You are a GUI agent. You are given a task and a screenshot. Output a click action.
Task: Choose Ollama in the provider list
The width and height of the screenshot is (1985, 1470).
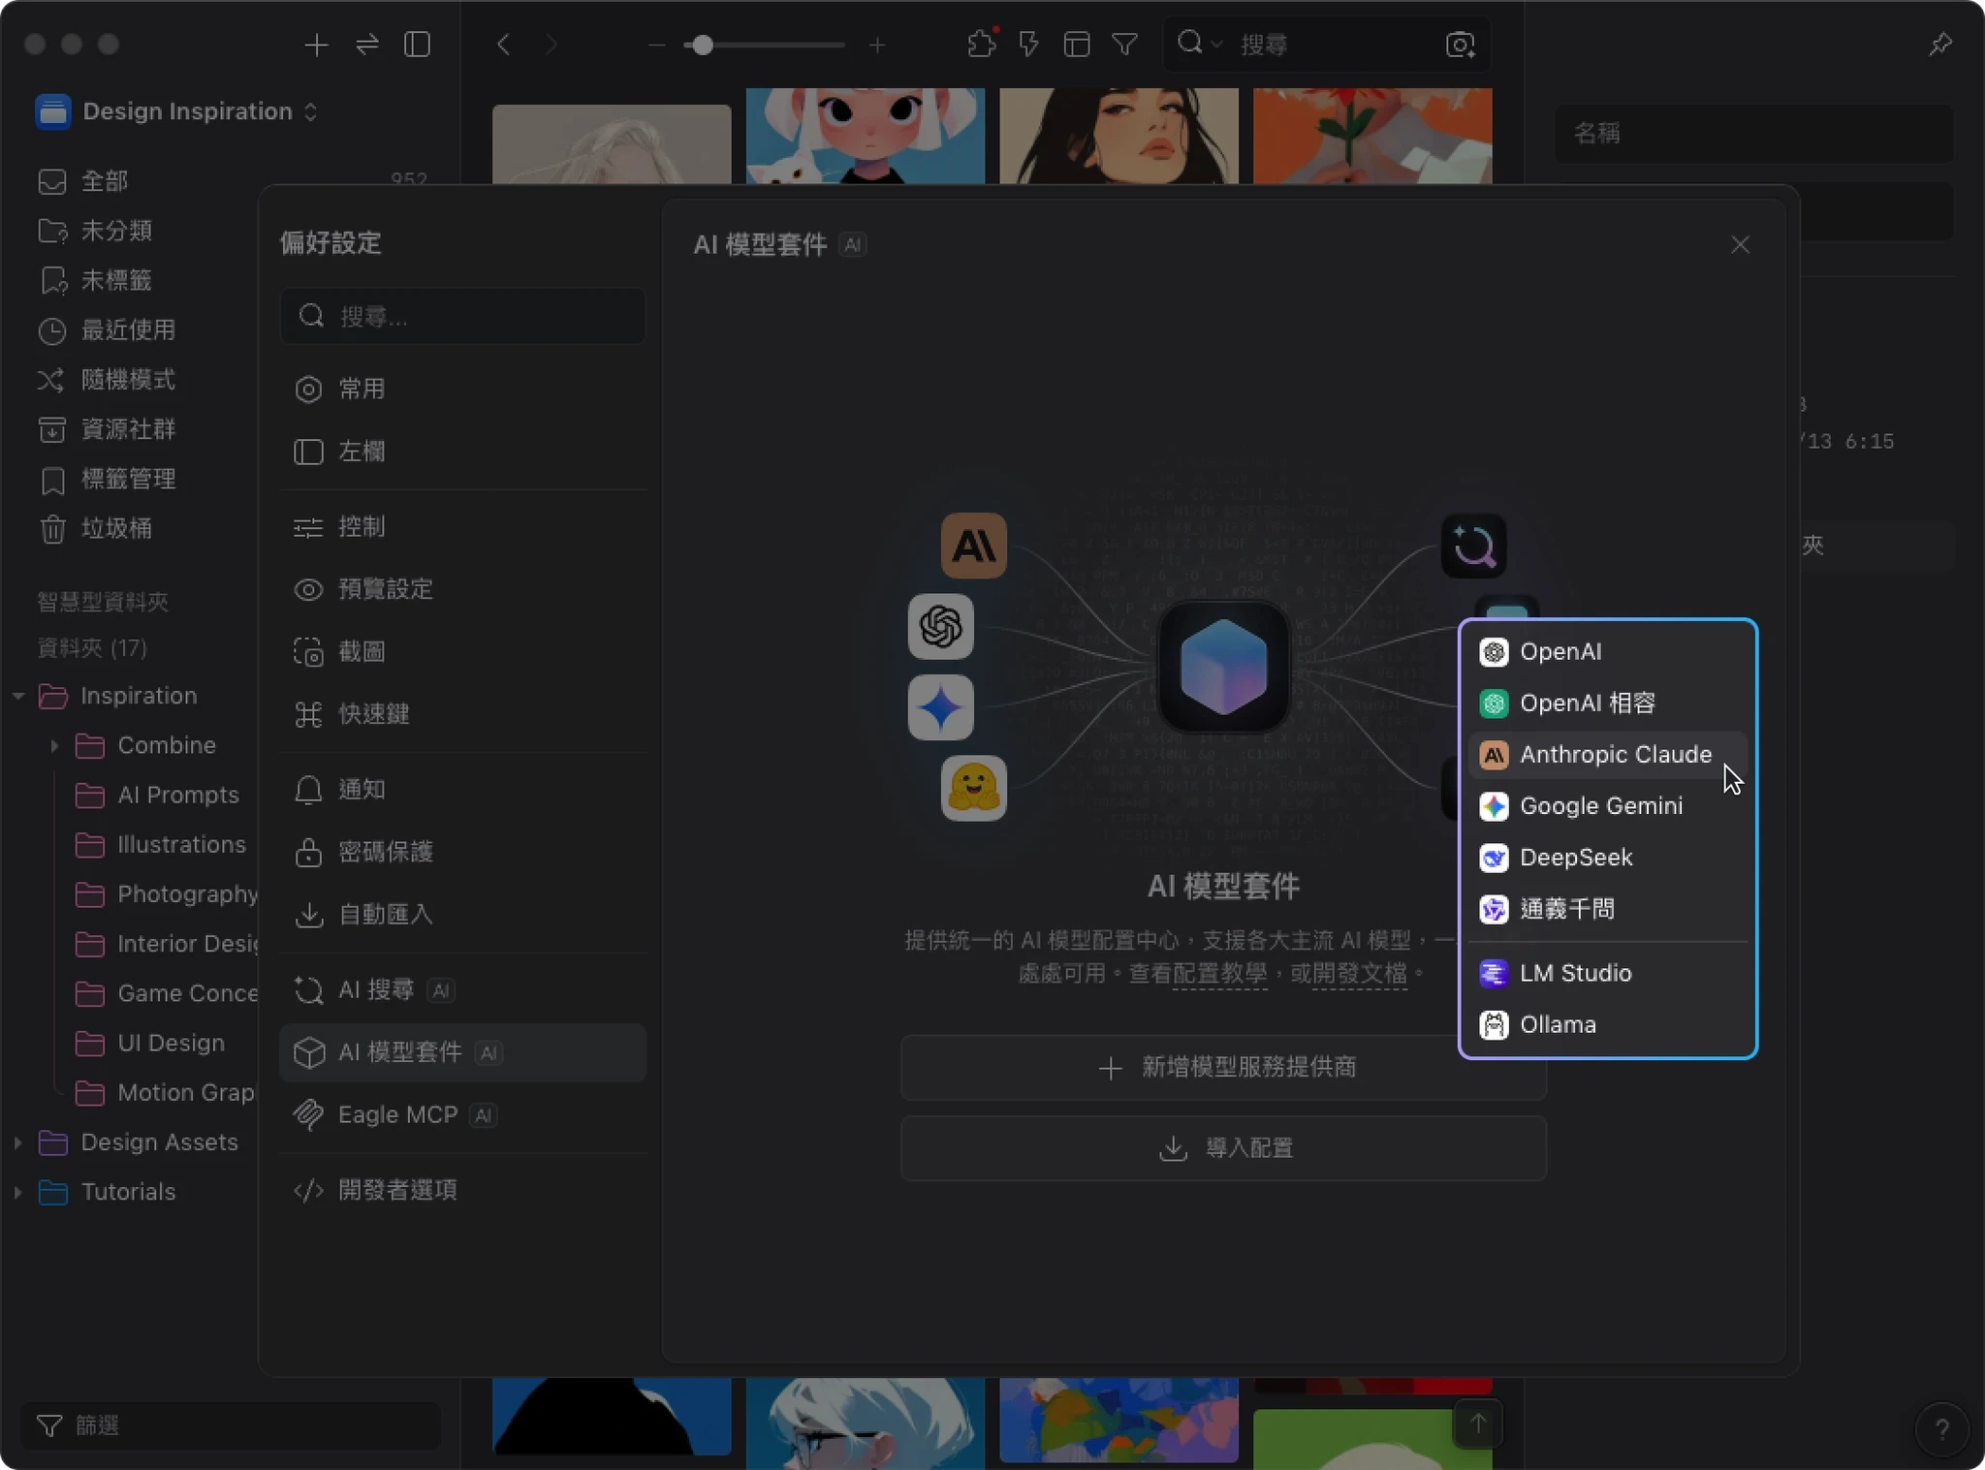(1557, 1024)
